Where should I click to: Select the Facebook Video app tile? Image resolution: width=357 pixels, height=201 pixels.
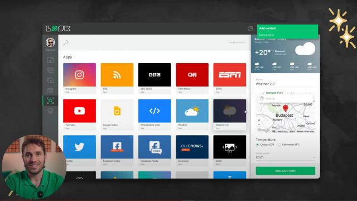pyautogui.click(x=117, y=150)
